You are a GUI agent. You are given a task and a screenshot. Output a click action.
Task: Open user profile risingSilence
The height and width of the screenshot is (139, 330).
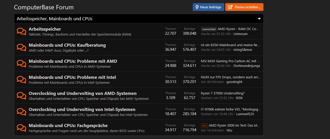tap(243, 50)
